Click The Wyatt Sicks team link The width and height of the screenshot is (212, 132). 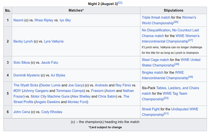[x=26, y=85]
